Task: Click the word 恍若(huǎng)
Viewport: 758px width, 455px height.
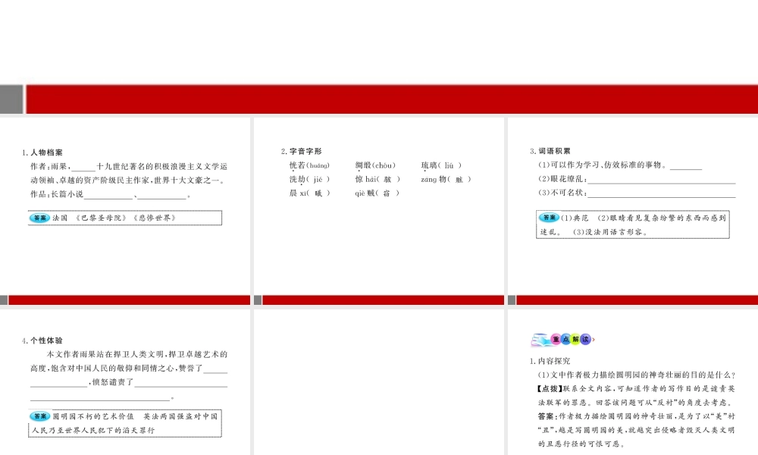Action: 309,165
